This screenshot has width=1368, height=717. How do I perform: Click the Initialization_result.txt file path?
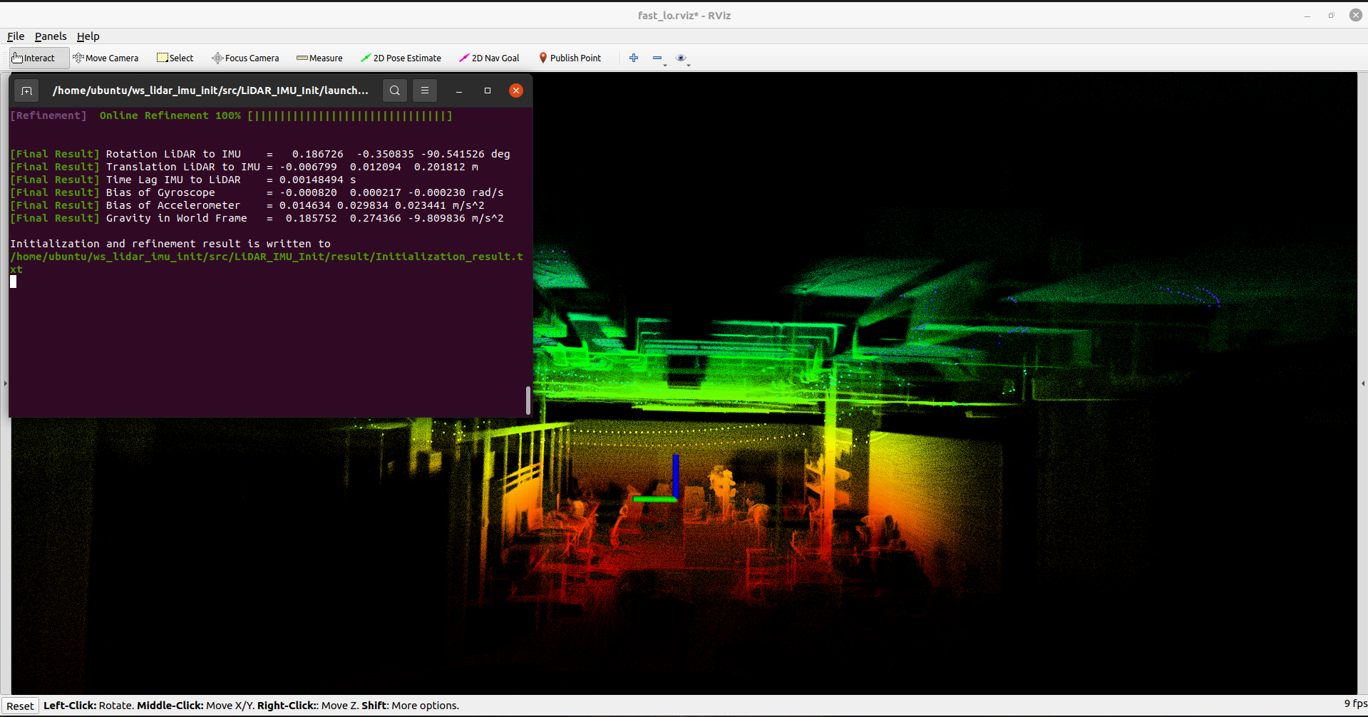click(267, 263)
